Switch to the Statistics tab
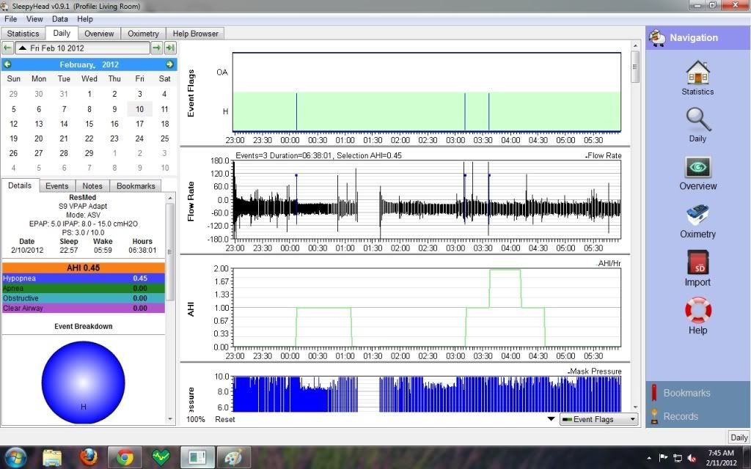This screenshot has width=751, height=469. (x=23, y=34)
